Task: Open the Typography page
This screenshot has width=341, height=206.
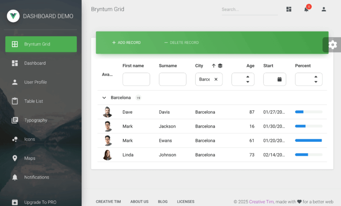Action: pos(41,120)
